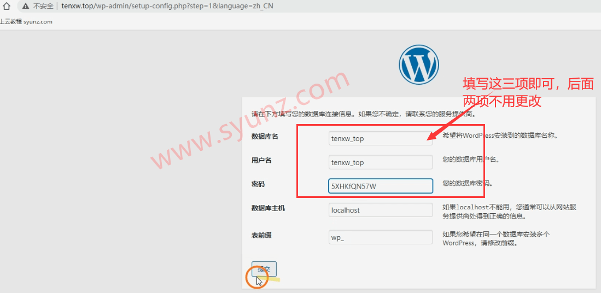Click the WordPress logo
Screen dimensions: 601x293
418,65
